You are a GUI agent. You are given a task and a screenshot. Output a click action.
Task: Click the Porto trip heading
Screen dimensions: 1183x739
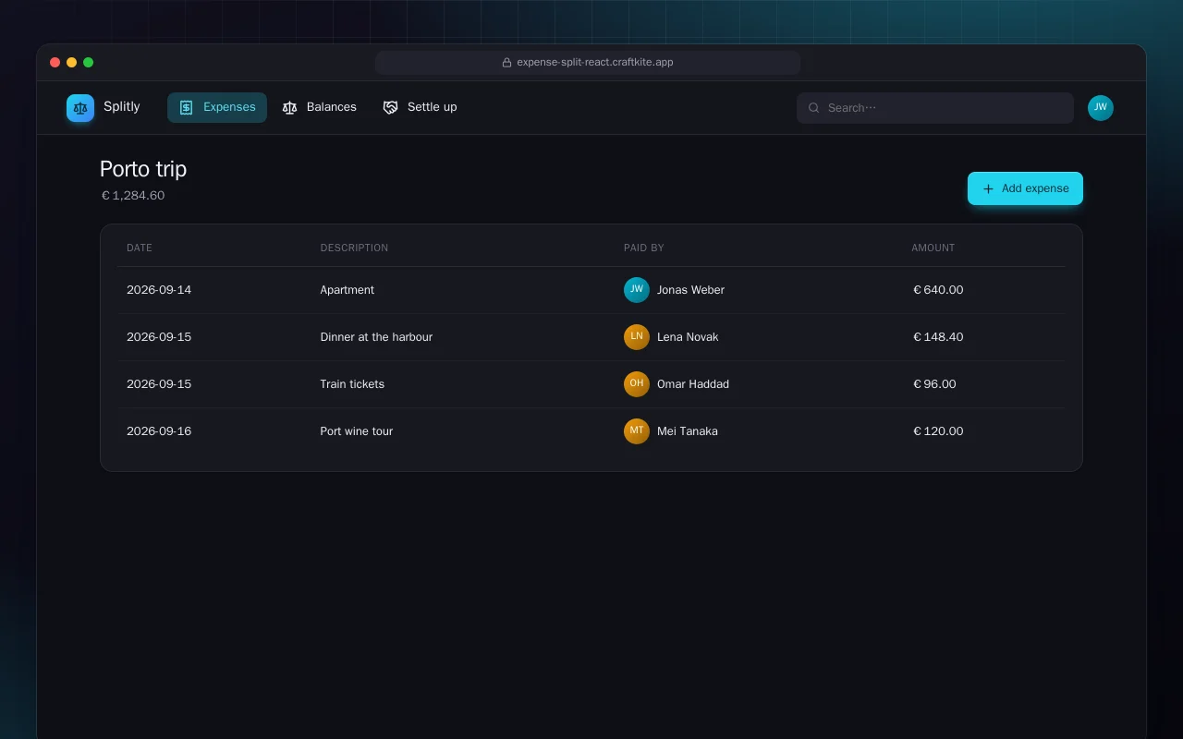point(143,169)
